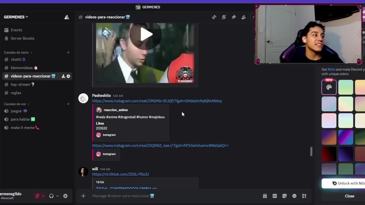The height and width of the screenshot is (205, 365).
Task: Switch to the hay-stream channel
Action: coord(37,85)
